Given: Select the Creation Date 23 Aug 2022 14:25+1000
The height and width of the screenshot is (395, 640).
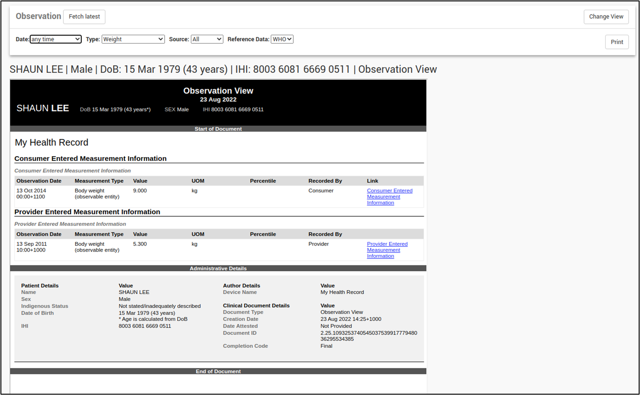Looking at the screenshot, I should (351, 319).
